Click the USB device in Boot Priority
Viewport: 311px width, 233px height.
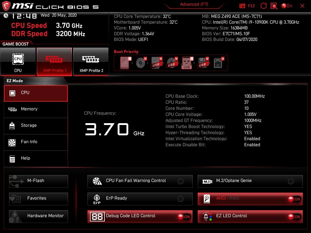coord(186,62)
